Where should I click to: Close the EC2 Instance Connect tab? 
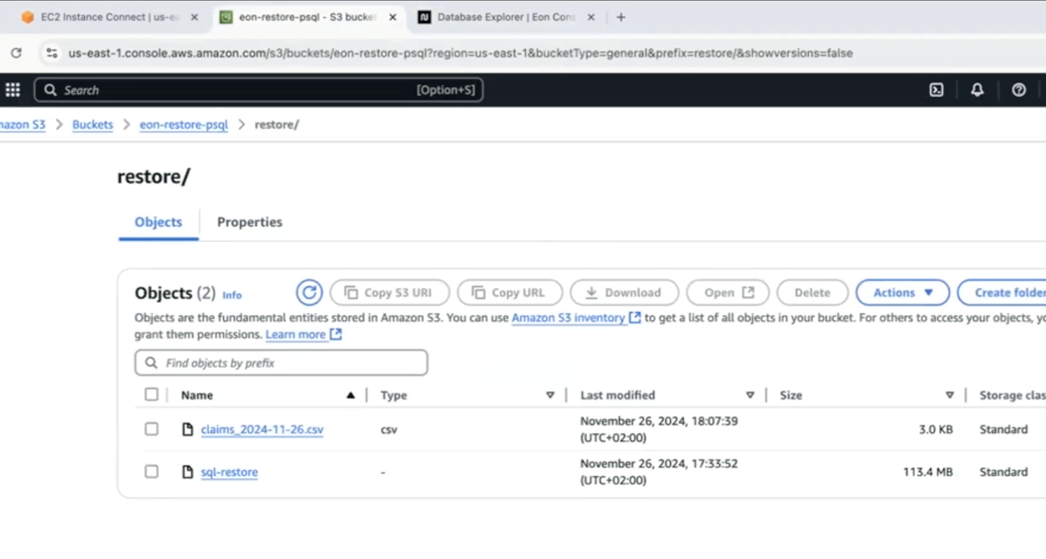(x=194, y=17)
